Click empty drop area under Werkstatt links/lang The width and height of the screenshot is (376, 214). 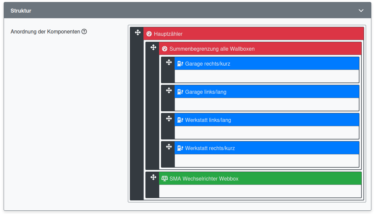coord(267,133)
